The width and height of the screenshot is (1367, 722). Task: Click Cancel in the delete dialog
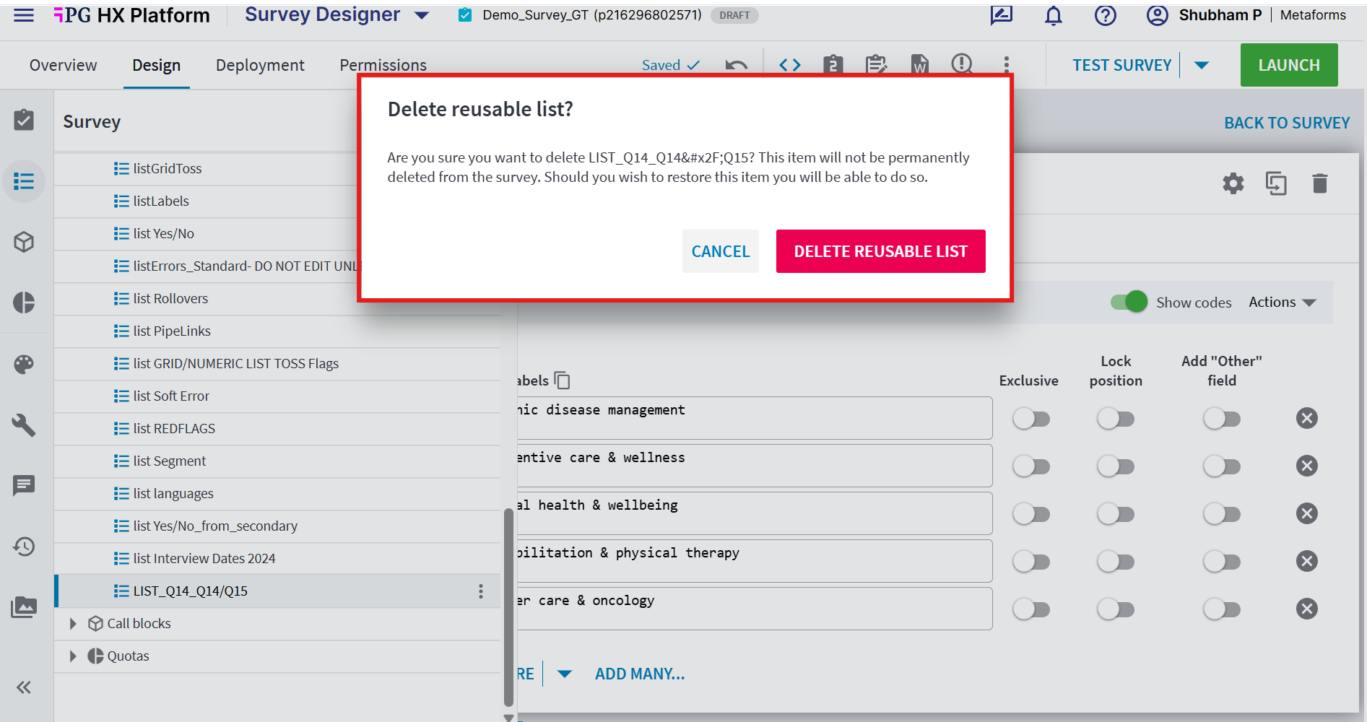(721, 251)
